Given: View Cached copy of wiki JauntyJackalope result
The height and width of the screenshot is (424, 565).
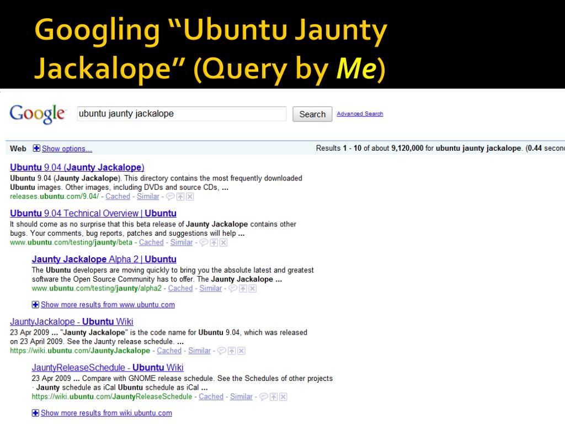Looking at the screenshot, I should pos(169,351).
